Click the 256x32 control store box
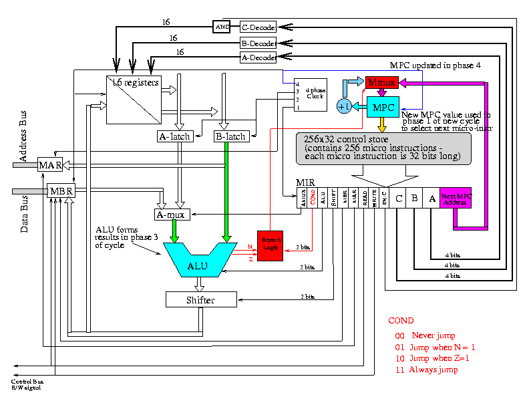Viewport: 529px width, 409px height. (383, 148)
